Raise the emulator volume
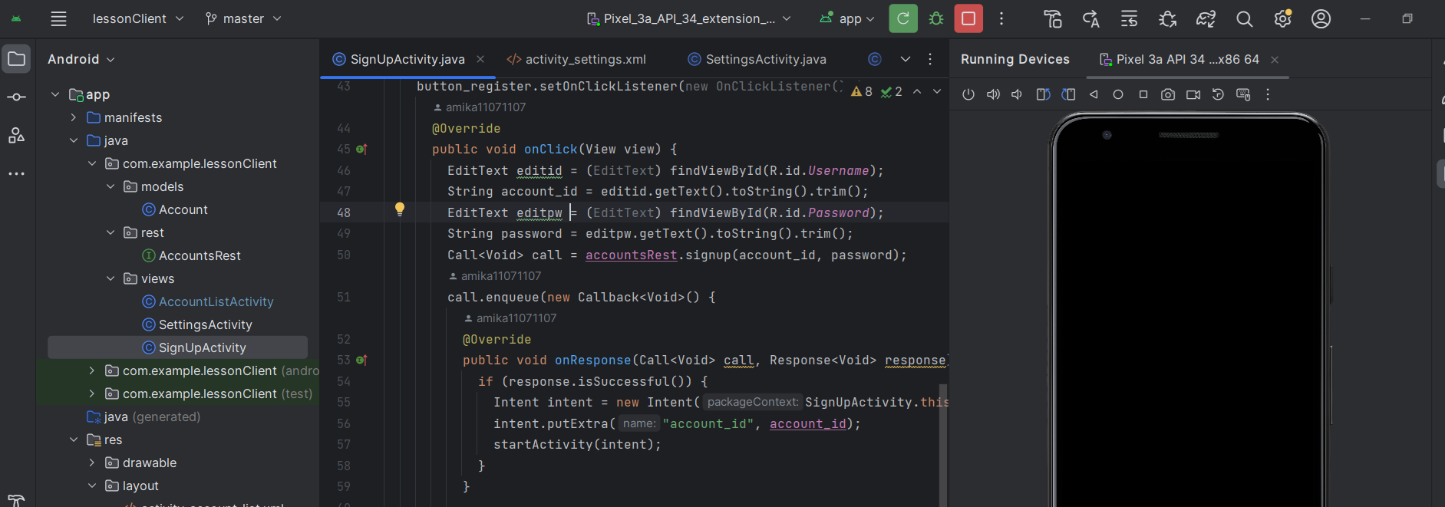Screen dimensions: 1445x507 pyautogui.click(x=993, y=94)
